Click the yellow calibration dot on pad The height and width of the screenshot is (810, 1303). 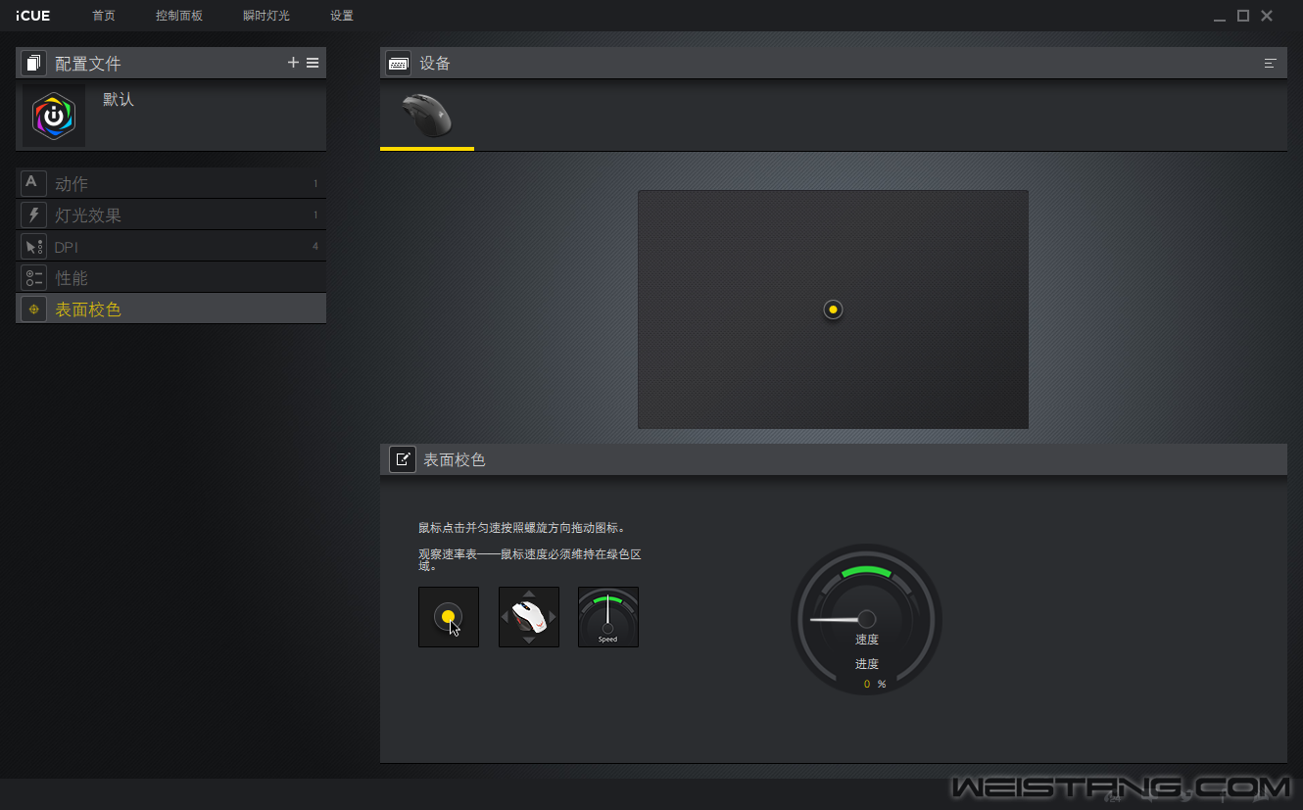pos(833,310)
